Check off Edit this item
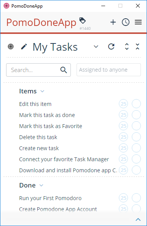 click(136, 104)
